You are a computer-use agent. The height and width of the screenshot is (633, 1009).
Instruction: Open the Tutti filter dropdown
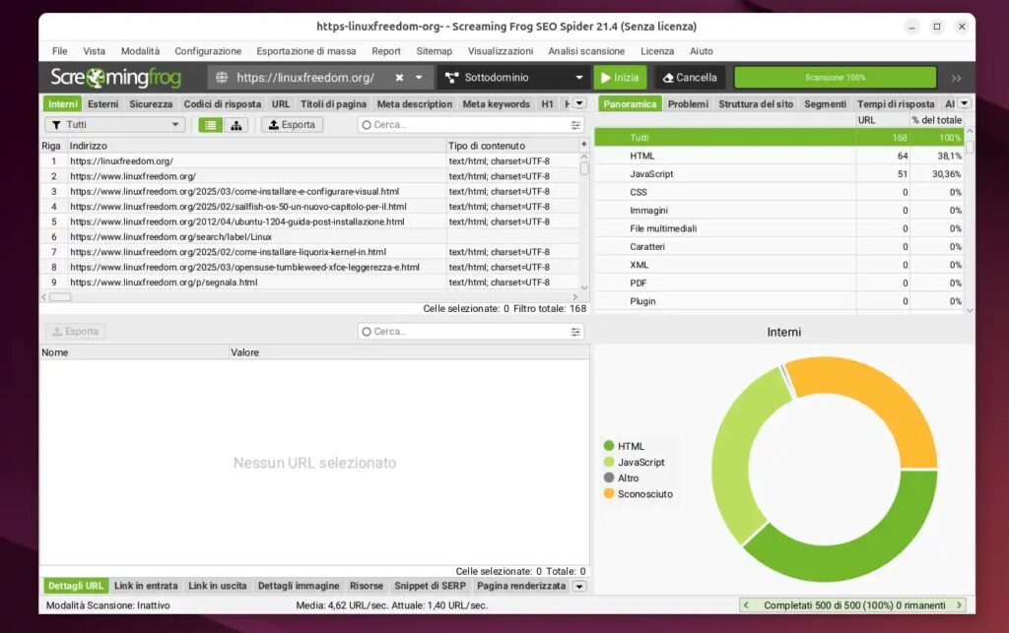pos(114,125)
